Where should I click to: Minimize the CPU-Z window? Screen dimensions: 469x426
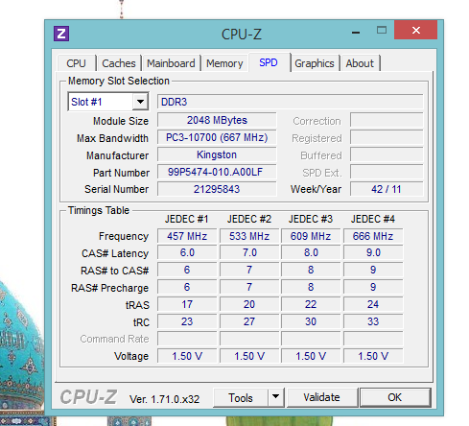pos(356,33)
